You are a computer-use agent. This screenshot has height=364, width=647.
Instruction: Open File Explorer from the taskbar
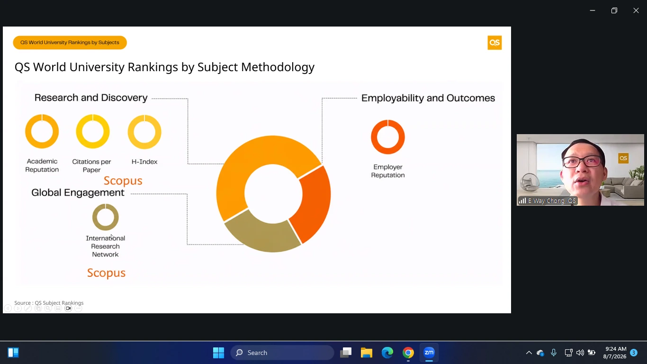click(x=367, y=353)
